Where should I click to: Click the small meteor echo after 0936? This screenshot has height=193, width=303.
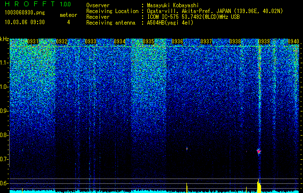coord(187,149)
